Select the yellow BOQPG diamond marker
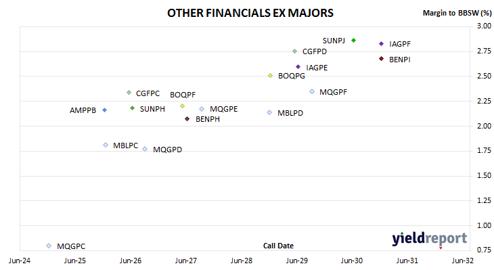This screenshot has width=494, height=270. coord(270,76)
